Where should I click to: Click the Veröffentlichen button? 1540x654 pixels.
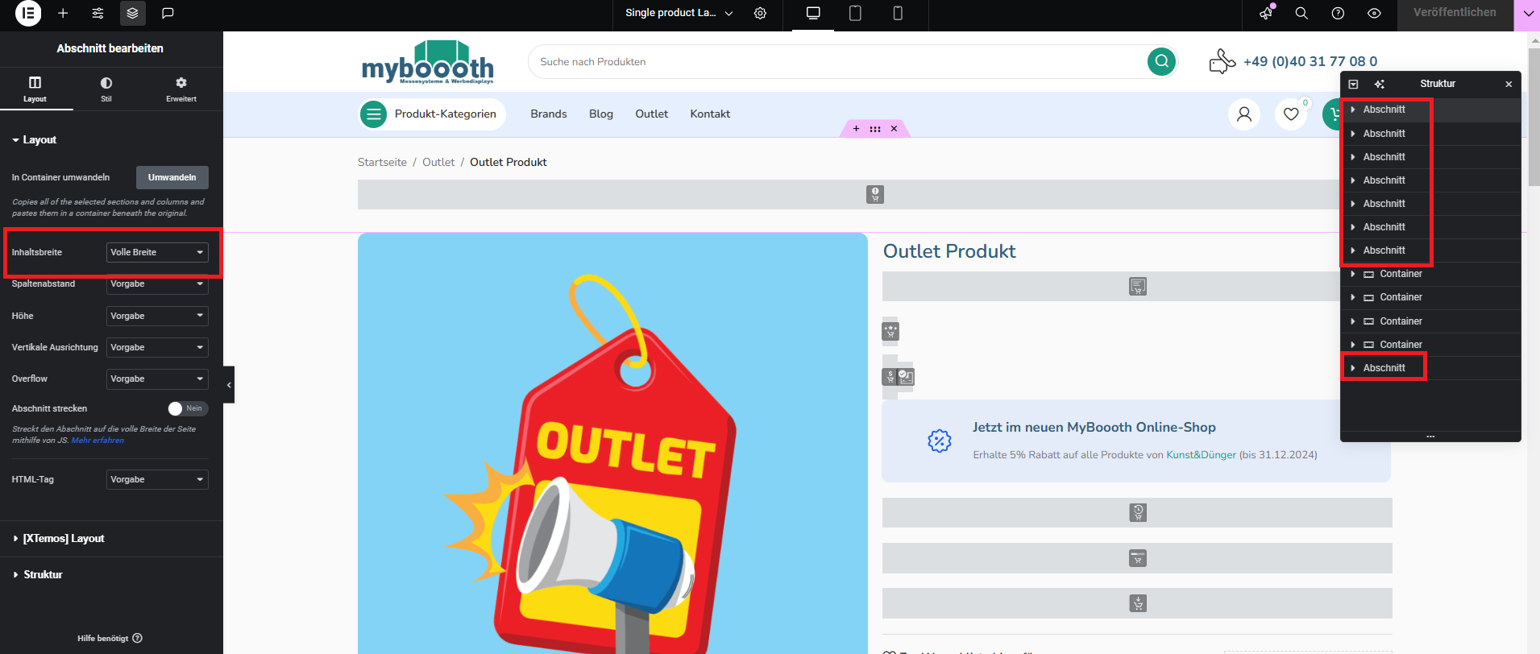click(x=1455, y=13)
